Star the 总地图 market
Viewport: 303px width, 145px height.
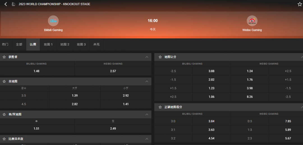pyautogui.click(x=4, y=82)
